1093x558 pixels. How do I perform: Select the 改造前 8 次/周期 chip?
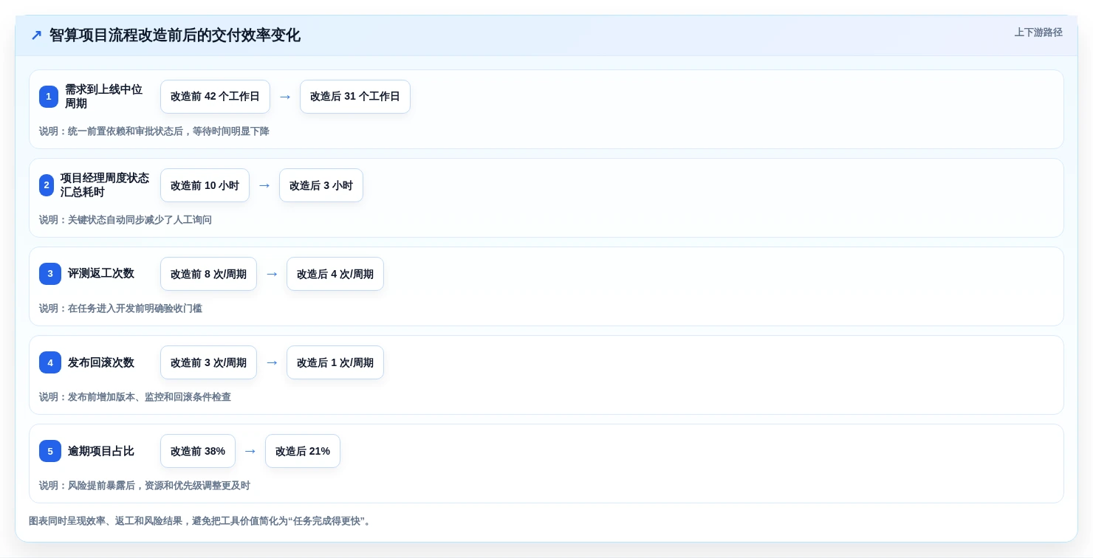tap(208, 274)
